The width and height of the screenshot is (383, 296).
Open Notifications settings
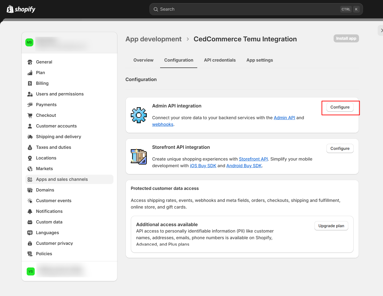[x=69, y=211]
